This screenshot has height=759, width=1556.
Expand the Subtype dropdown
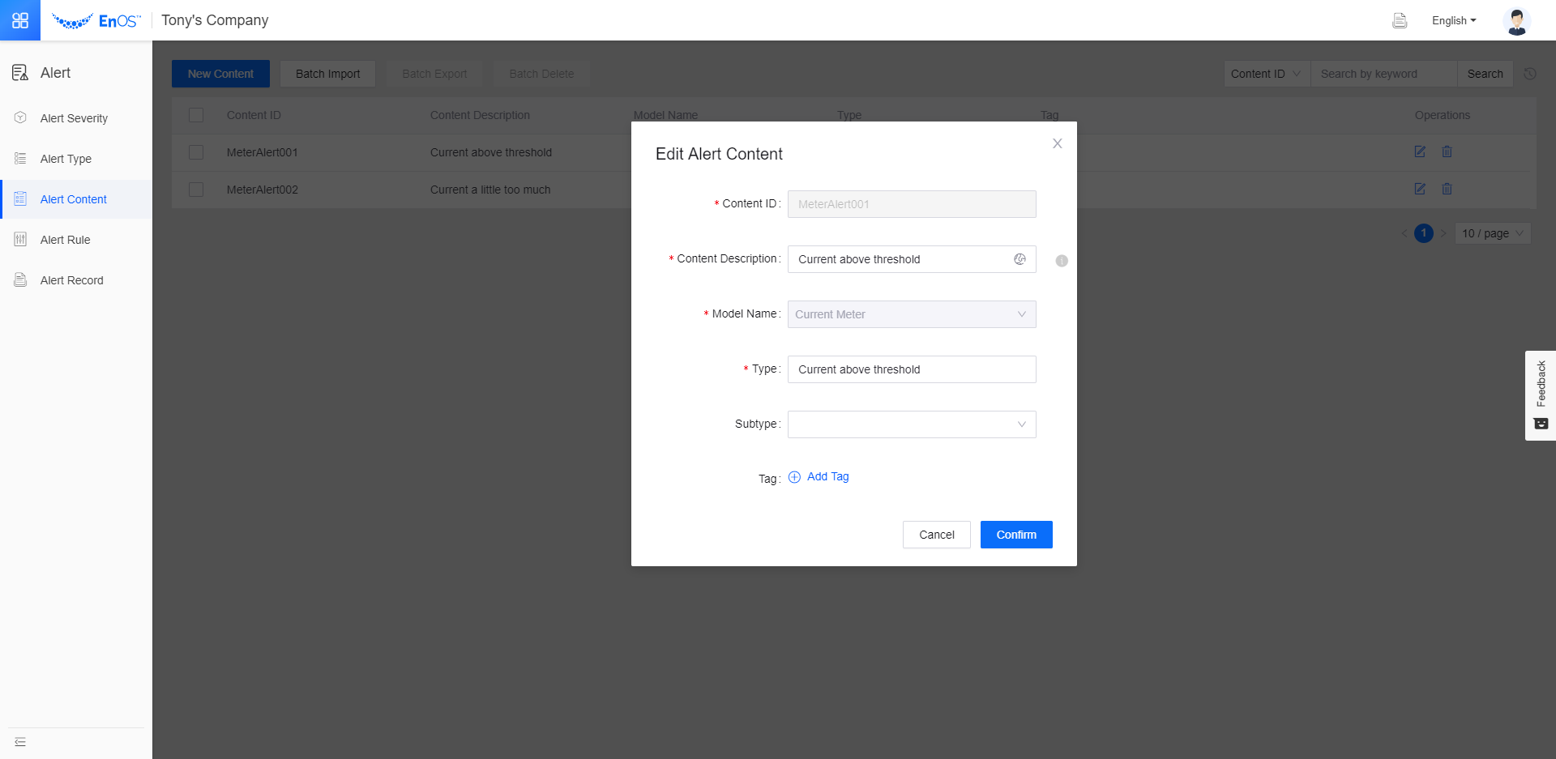pyautogui.click(x=912, y=424)
